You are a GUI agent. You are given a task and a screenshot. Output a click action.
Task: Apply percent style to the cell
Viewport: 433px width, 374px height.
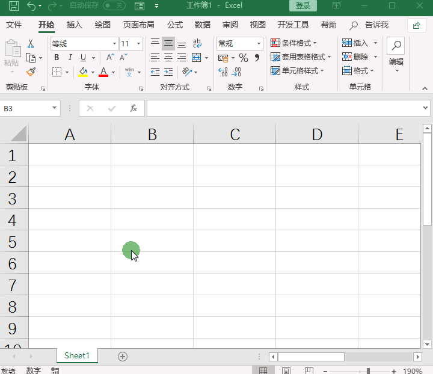(x=244, y=58)
